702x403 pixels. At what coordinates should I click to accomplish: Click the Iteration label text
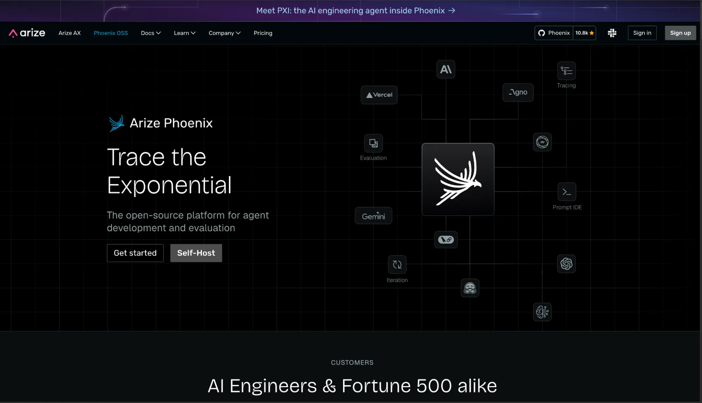point(397,280)
